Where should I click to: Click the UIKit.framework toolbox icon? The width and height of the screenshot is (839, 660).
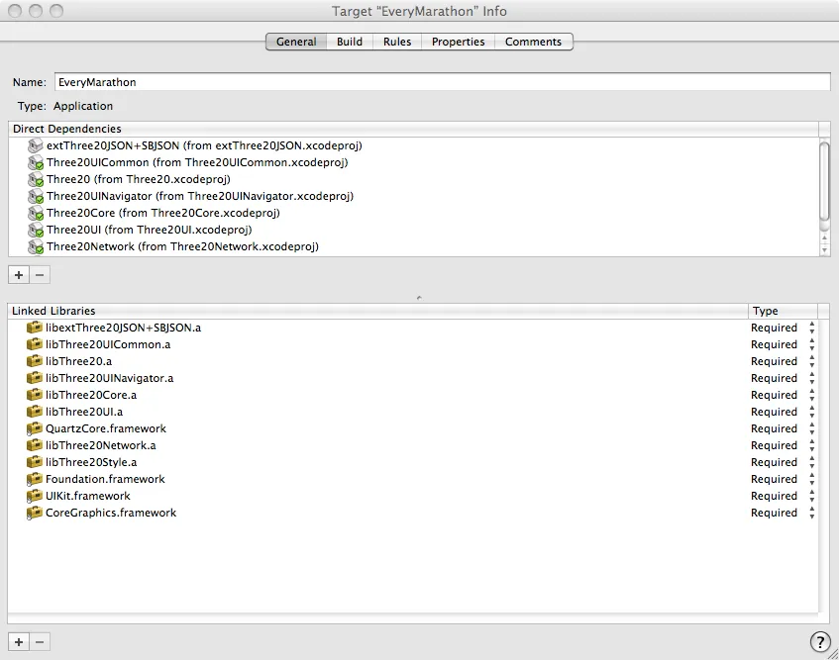(x=36, y=496)
